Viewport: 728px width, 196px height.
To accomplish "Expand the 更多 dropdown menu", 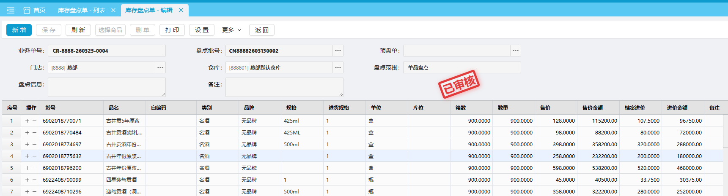I will 231,30.
